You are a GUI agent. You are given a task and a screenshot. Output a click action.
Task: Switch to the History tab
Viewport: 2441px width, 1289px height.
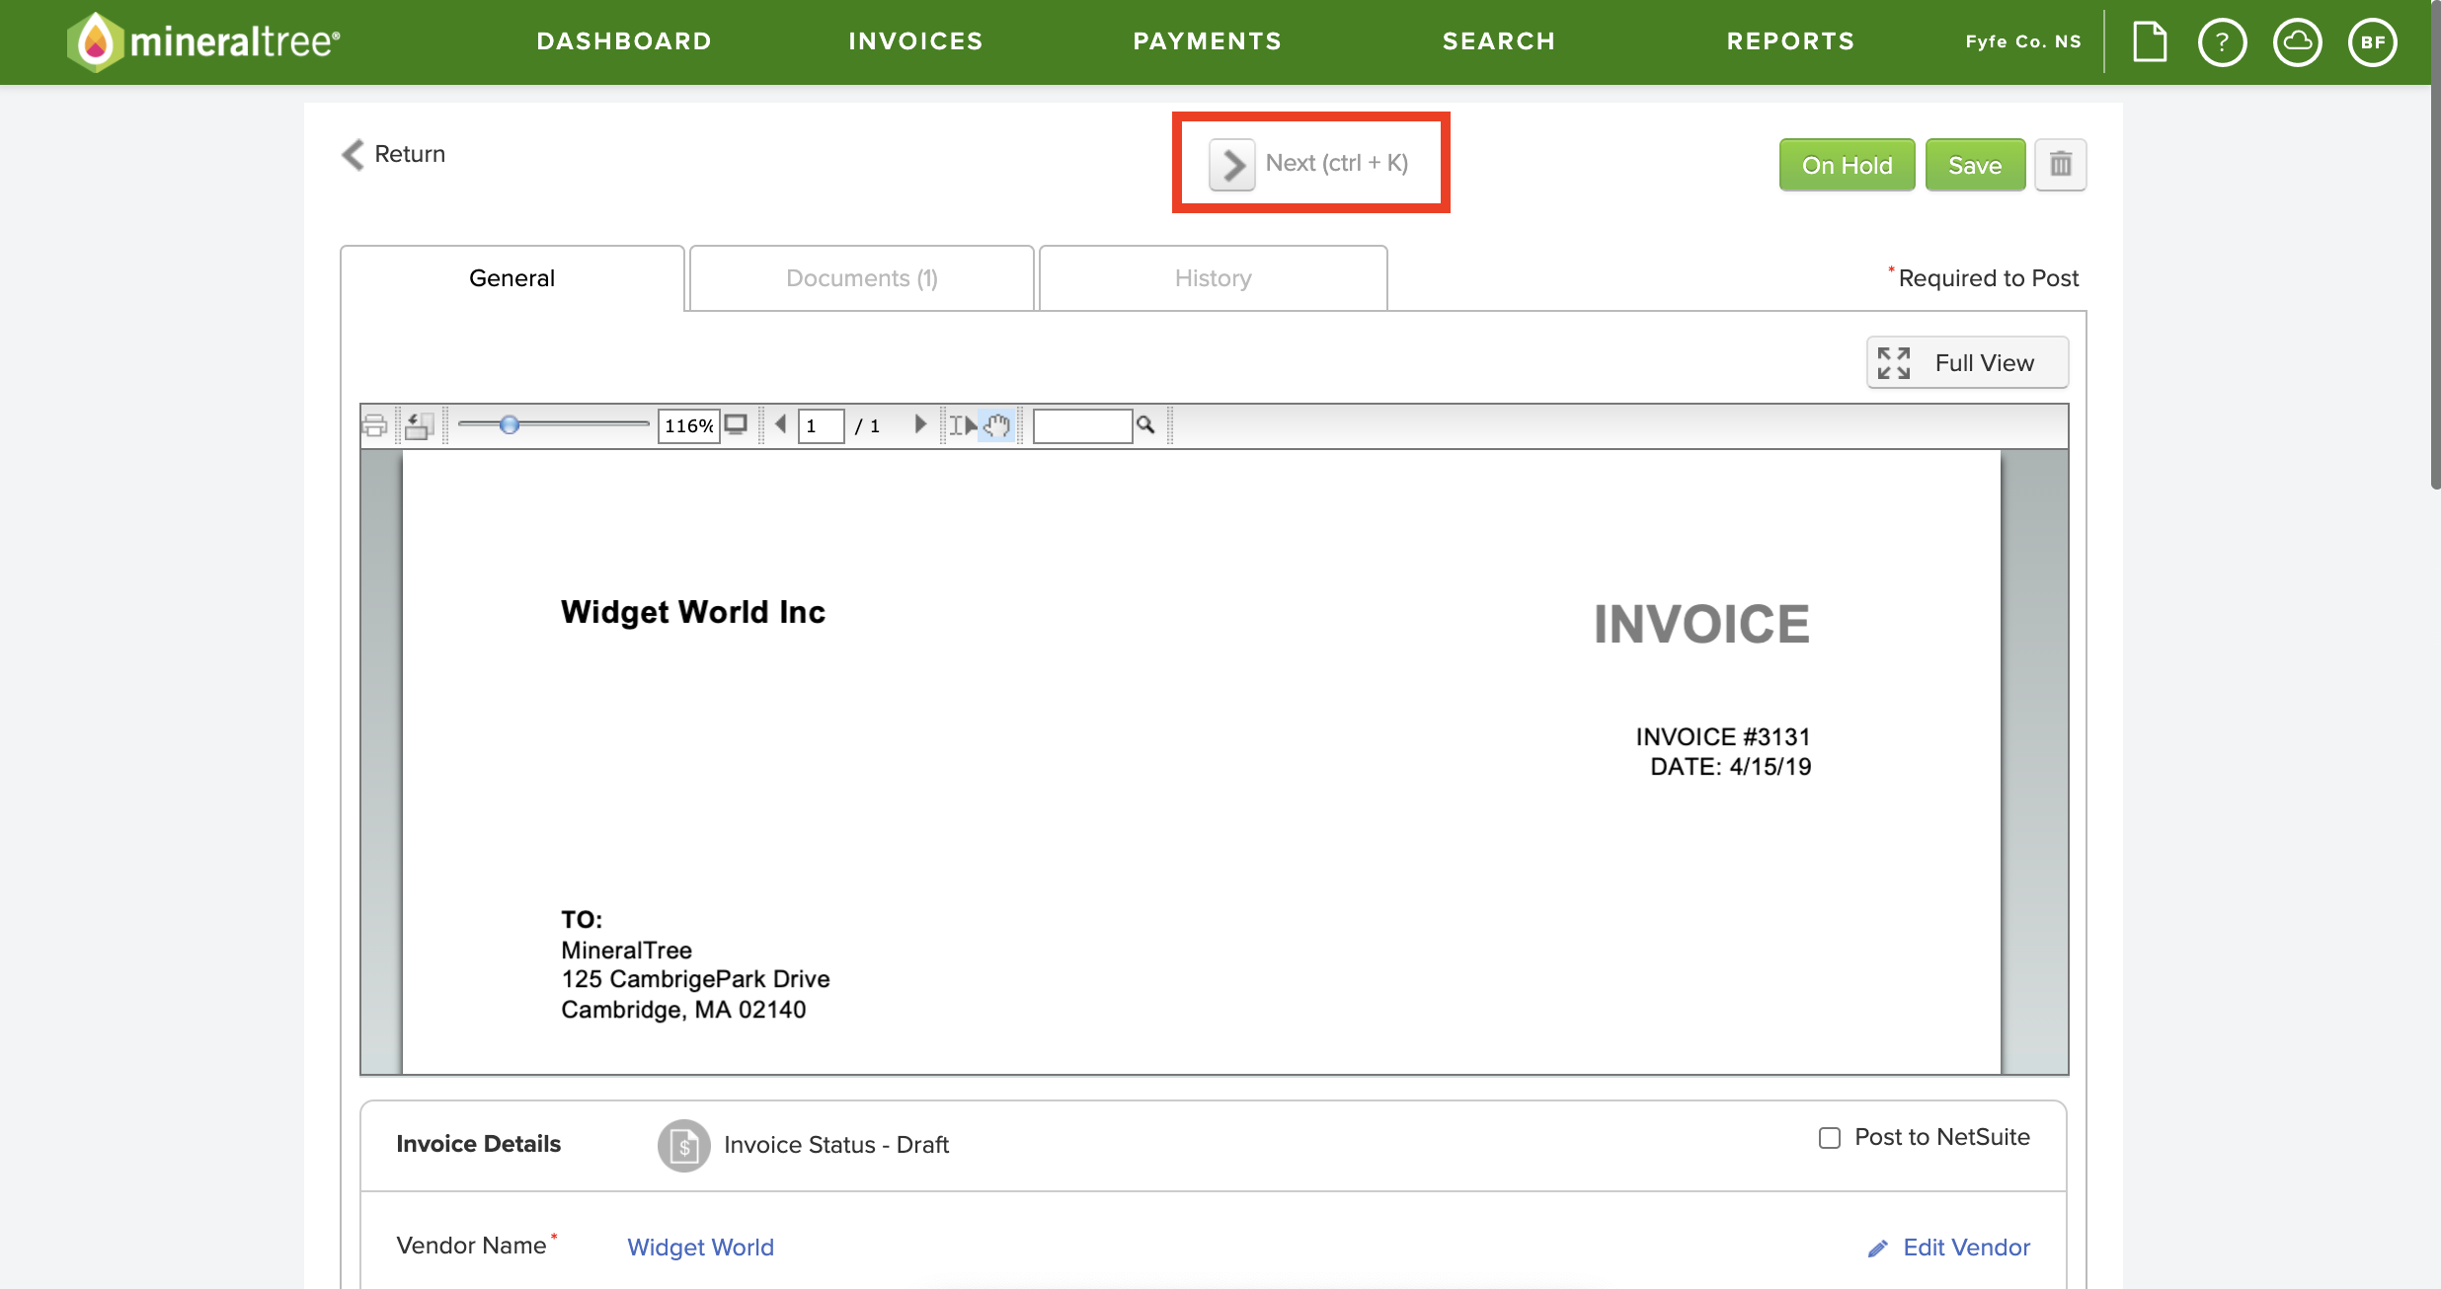coord(1214,278)
